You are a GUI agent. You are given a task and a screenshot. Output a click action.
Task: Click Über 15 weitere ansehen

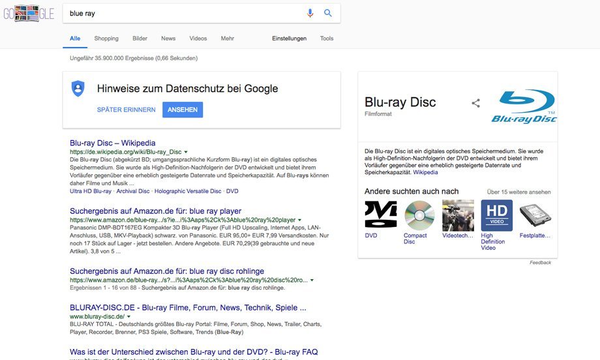coord(519,192)
